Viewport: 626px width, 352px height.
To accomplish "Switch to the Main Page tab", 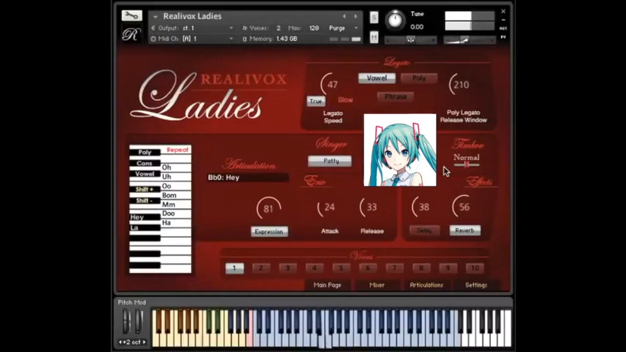I will click(327, 285).
